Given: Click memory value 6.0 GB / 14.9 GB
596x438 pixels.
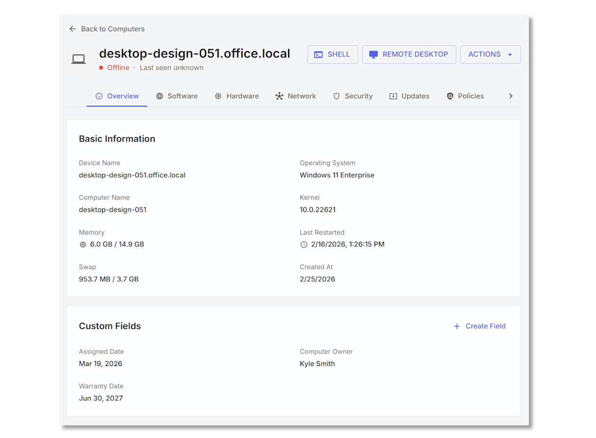Looking at the screenshot, I should 117,244.
